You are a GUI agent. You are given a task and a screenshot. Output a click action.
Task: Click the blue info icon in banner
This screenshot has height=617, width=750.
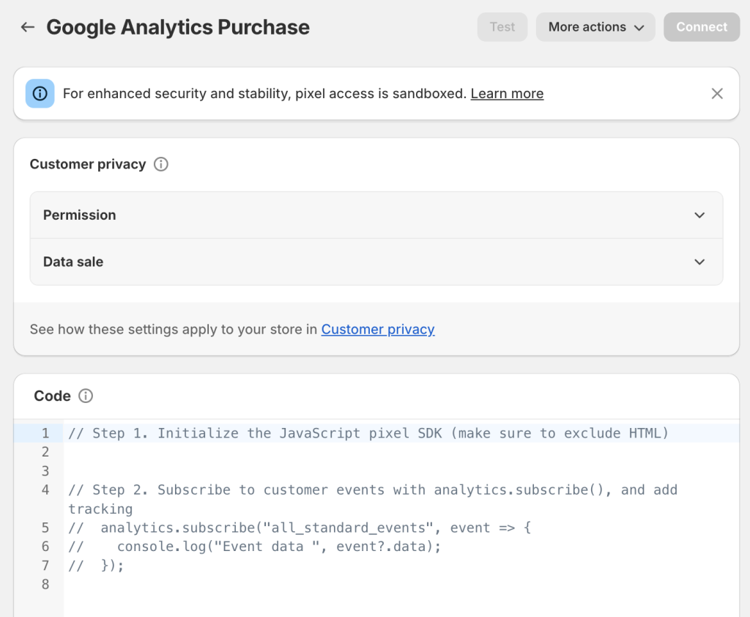(40, 94)
